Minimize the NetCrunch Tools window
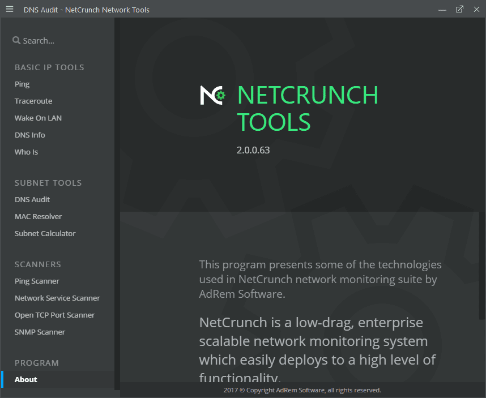Viewport: 486px width, 398px height. point(442,10)
